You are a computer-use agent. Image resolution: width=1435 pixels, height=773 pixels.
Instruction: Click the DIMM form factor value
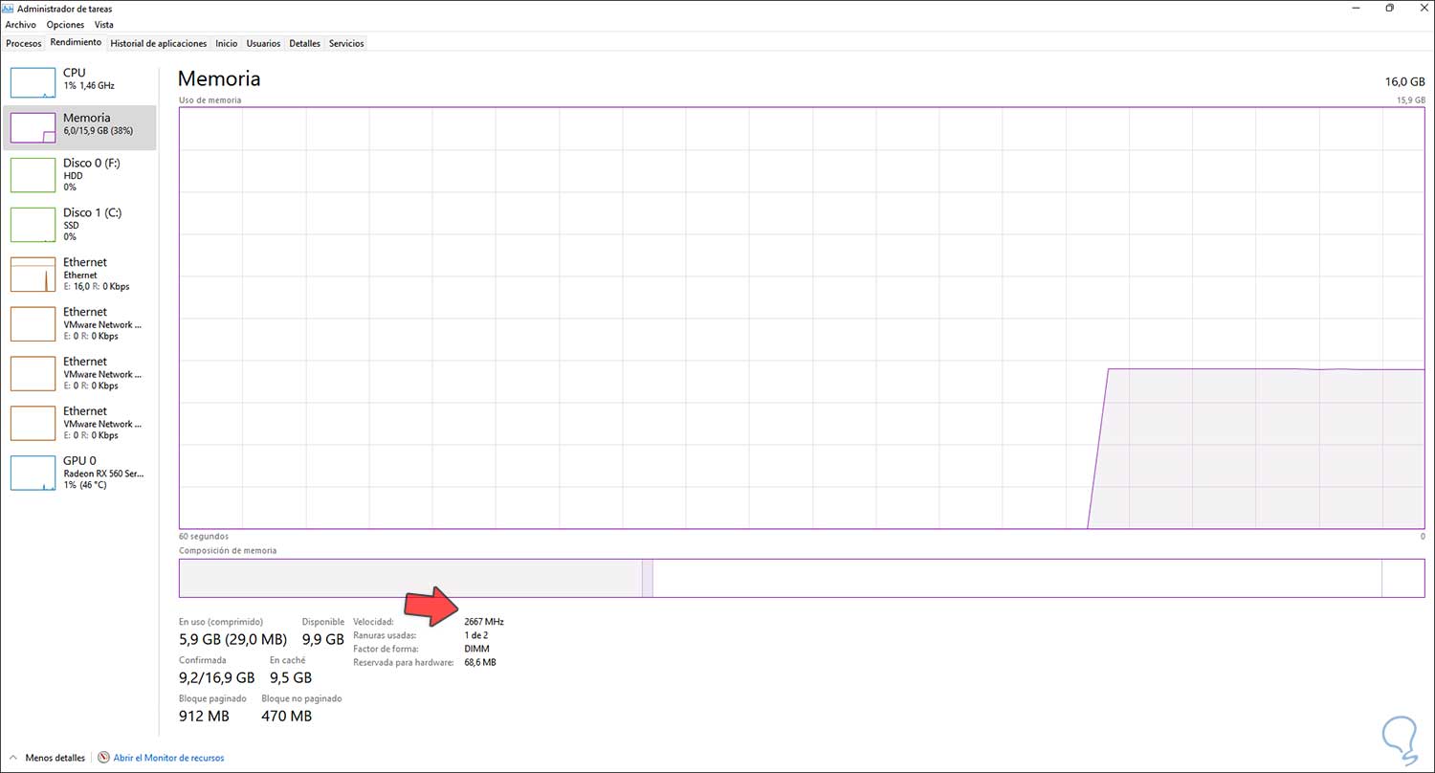[x=476, y=649]
